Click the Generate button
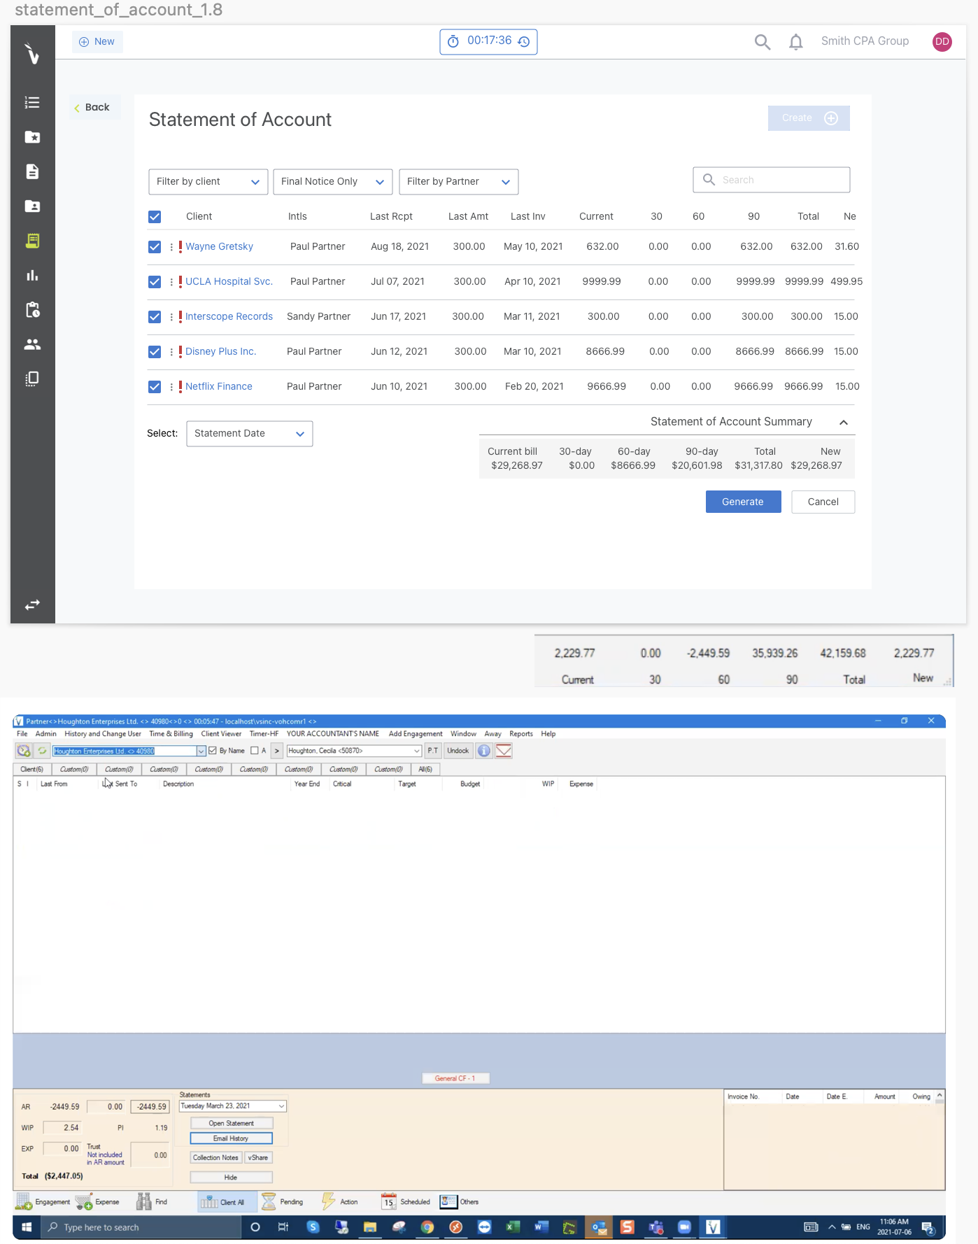The width and height of the screenshot is (978, 1244). click(742, 502)
